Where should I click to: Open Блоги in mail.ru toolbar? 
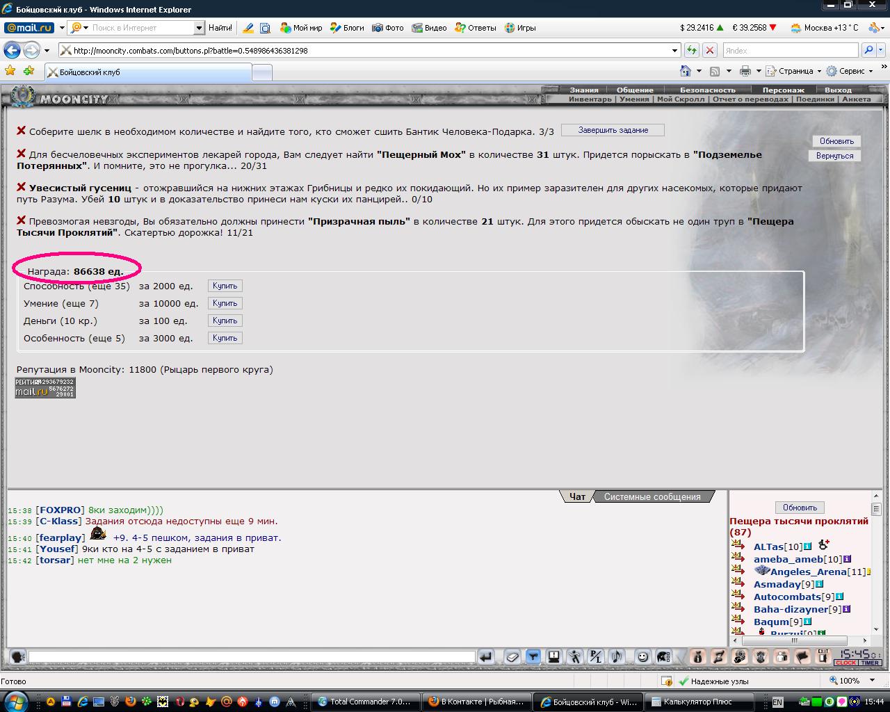coord(347,28)
